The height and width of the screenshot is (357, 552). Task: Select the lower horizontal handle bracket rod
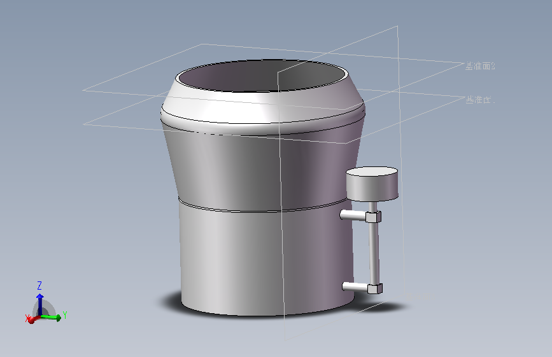[355, 287]
